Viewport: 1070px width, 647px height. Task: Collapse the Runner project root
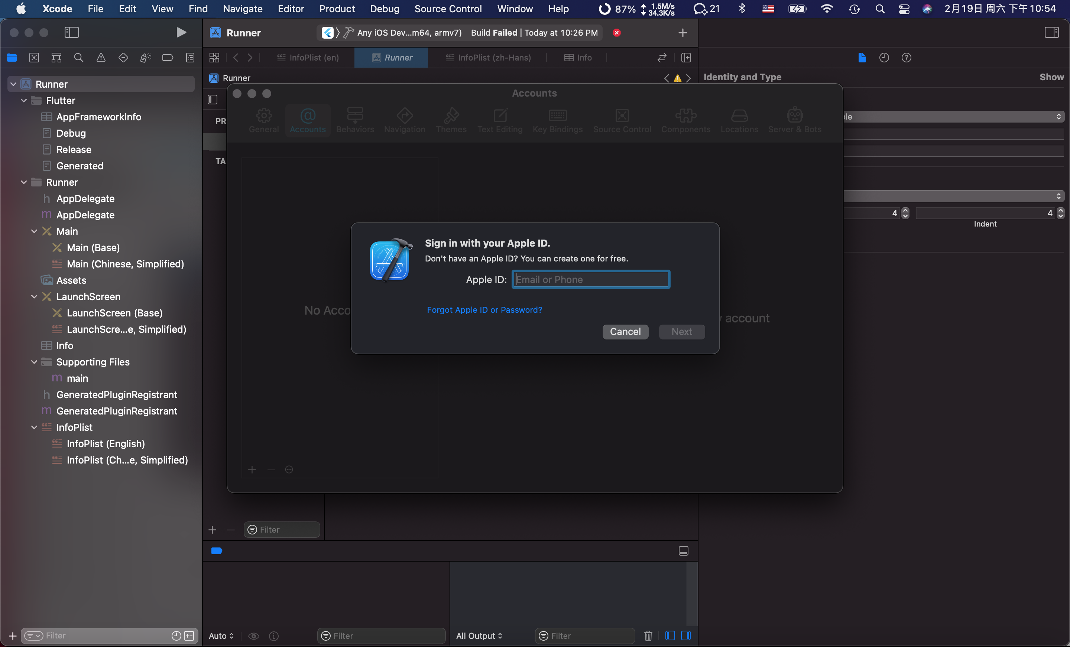coord(13,84)
